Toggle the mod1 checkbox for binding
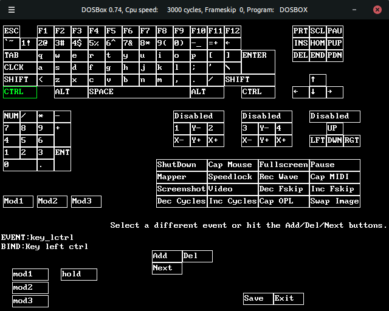 pos(30,275)
